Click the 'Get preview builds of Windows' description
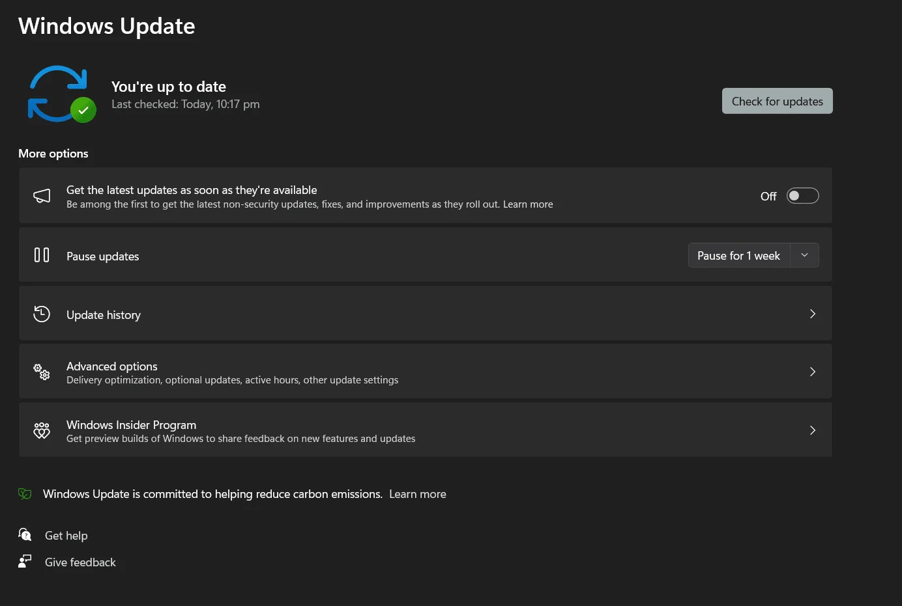 click(x=241, y=439)
